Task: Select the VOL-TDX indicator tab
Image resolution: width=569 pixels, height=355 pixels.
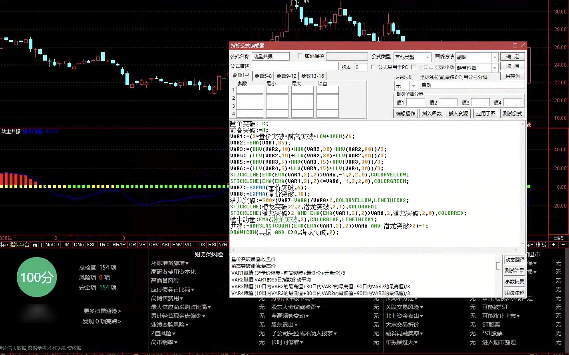Action: point(195,245)
